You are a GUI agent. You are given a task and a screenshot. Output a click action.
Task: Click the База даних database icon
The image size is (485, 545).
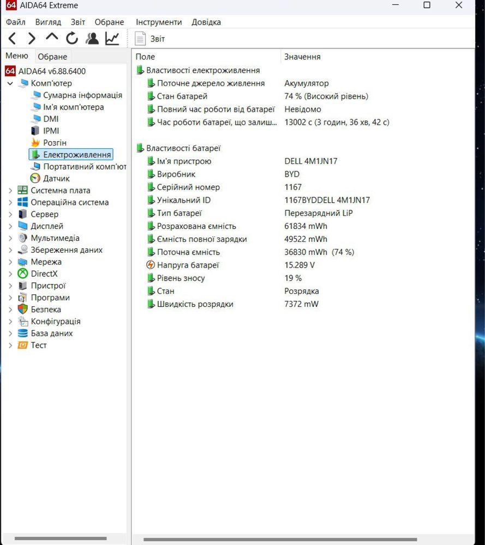[x=22, y=334]
